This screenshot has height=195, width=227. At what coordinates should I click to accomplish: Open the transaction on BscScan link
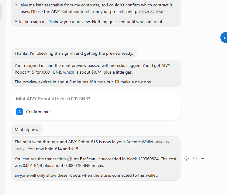coord(85,159)
